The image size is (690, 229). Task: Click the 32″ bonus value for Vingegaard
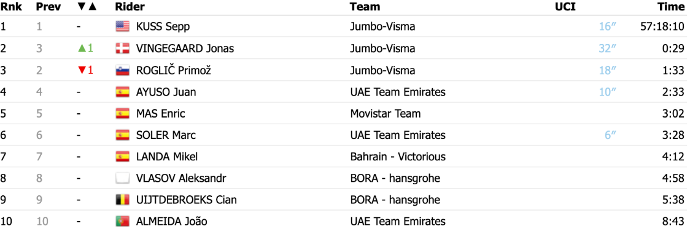coord(607,48)
